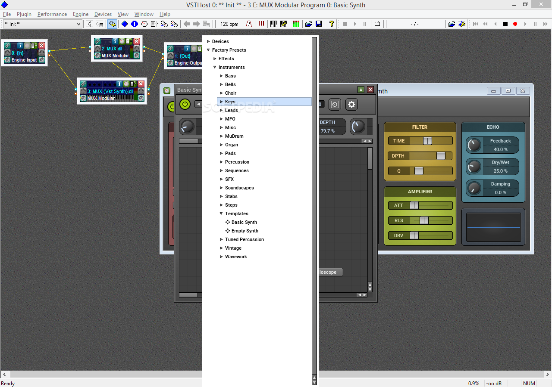The image size is (552, 387).
Task: Click the parameter slider icon on 2: MUX.dll
Action: (x=129, y=41)
